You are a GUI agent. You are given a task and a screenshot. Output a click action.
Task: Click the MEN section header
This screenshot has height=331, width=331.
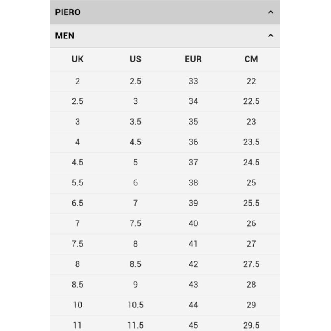(65, 36)
